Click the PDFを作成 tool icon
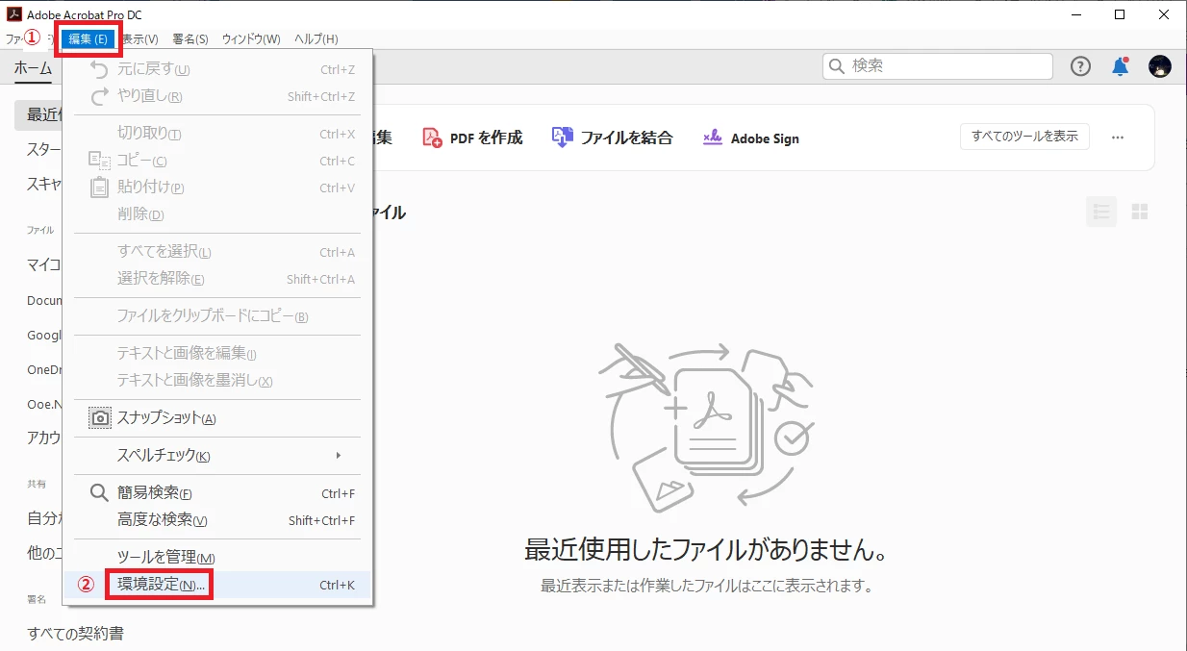Viewport: 1187px width, 651px height. (x=432, y=138)
